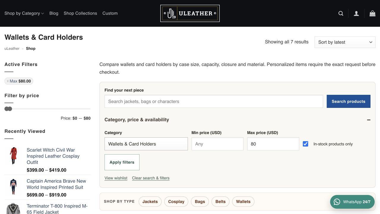
Task: Focus the product search input field
Action: pyautogui.click(x=214, y=101)
